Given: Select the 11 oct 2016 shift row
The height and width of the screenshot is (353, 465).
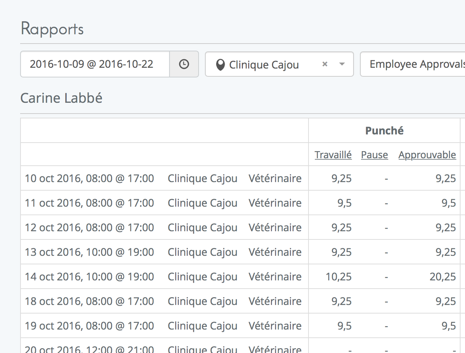Looking at the screenshot, I should click(x=89, y=203).
